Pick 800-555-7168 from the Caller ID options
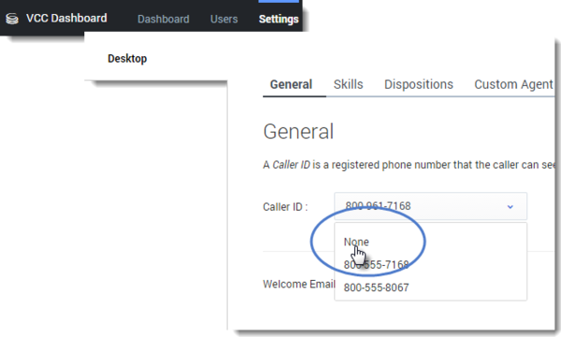Viewport: 561px width, 337px height. [x=376, y=265]
